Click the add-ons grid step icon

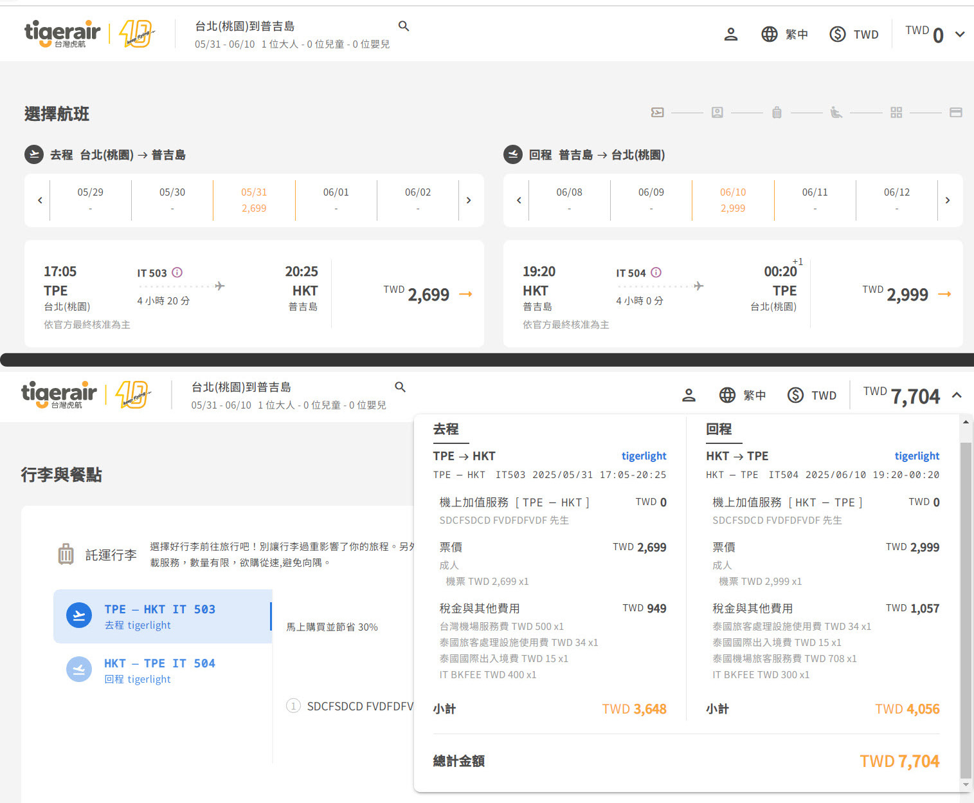tap(896, 113)
